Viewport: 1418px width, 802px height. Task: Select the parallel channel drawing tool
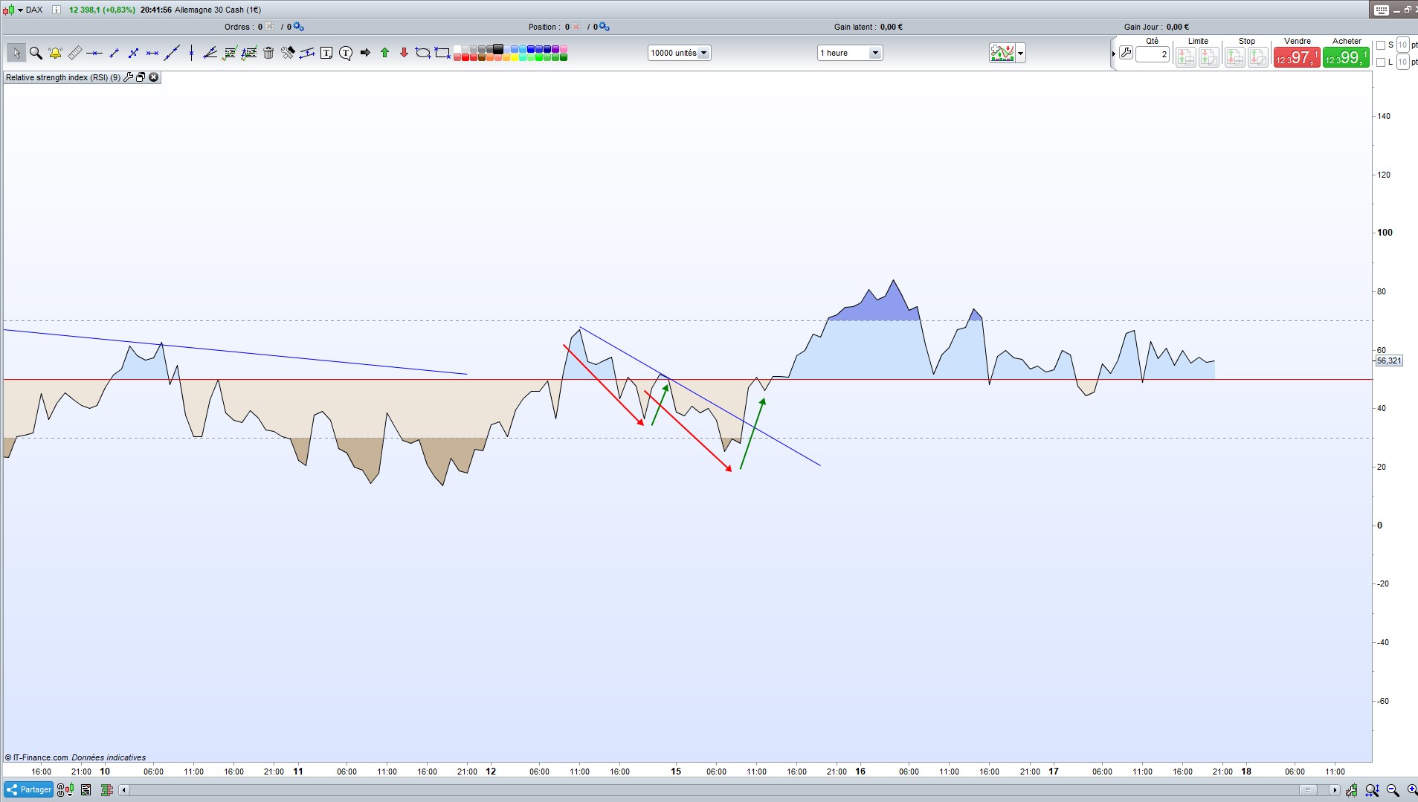click(x=307, y=53)
